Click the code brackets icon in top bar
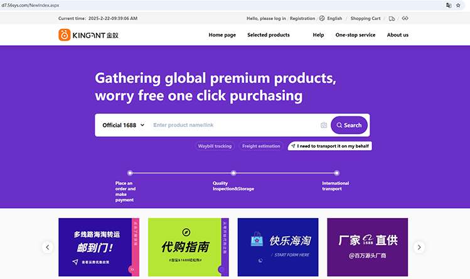 pos(405,18)
